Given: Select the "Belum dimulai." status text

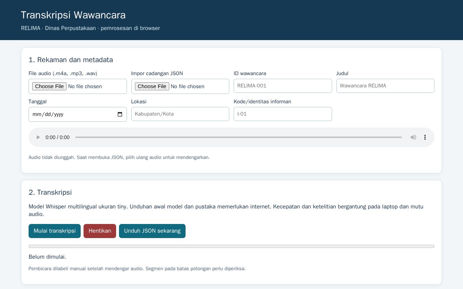Looking at the screenshot, I should coord(47,257).
